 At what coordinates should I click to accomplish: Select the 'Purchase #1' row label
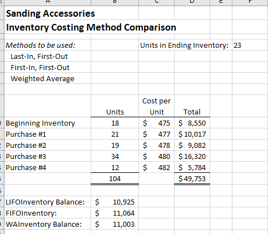(48, 134)
